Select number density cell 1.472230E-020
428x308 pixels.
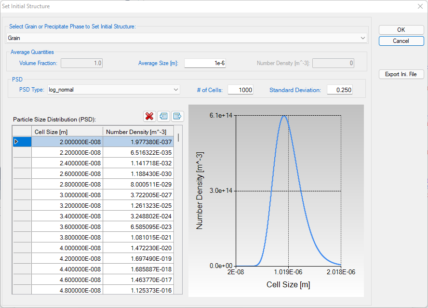click(138, 248)
